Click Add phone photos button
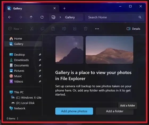The height and width of the screenshot is (125, 149). (x=74, y=111)
